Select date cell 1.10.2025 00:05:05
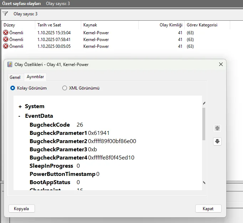The image size is (243, 223). point(54,46)
